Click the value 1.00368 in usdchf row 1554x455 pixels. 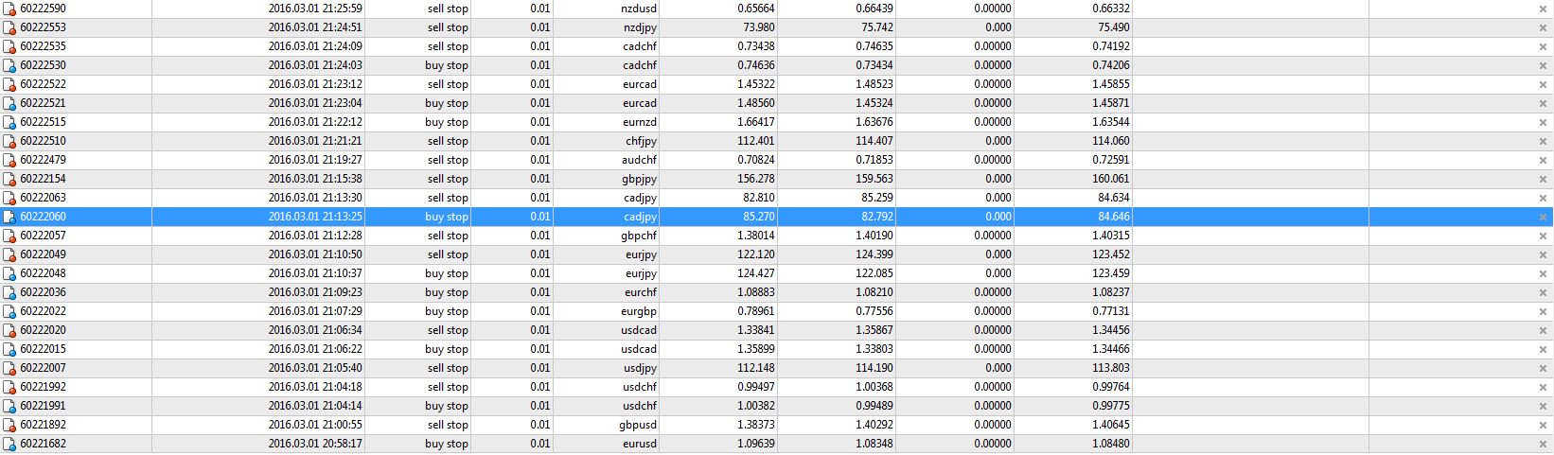[x=874, y=387]
